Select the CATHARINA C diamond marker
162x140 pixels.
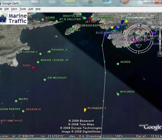41,54
